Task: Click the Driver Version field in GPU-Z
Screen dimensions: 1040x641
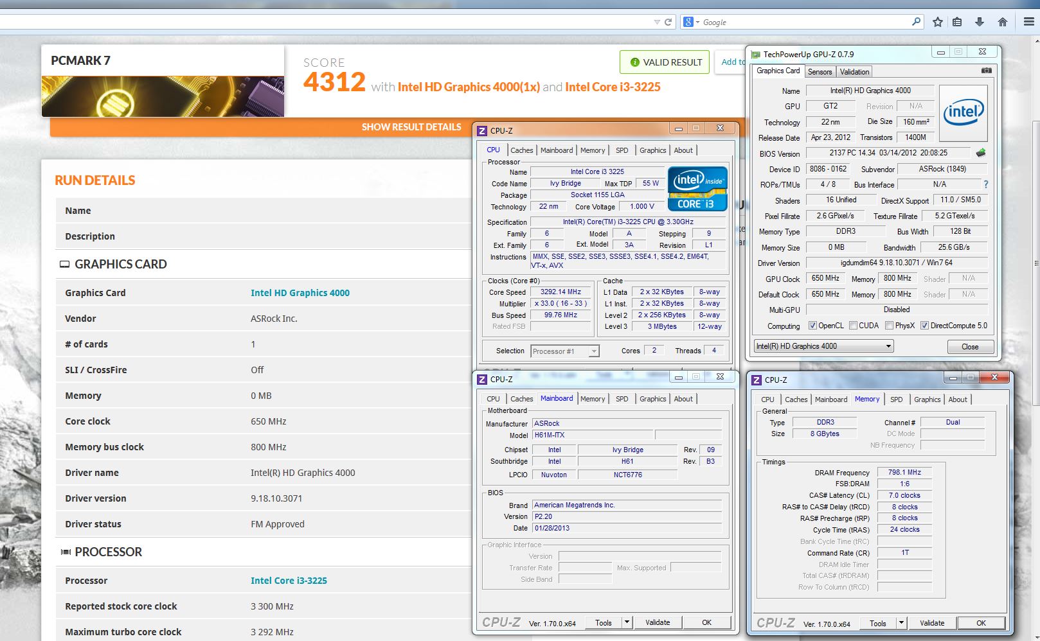Action: click(897, 263)
